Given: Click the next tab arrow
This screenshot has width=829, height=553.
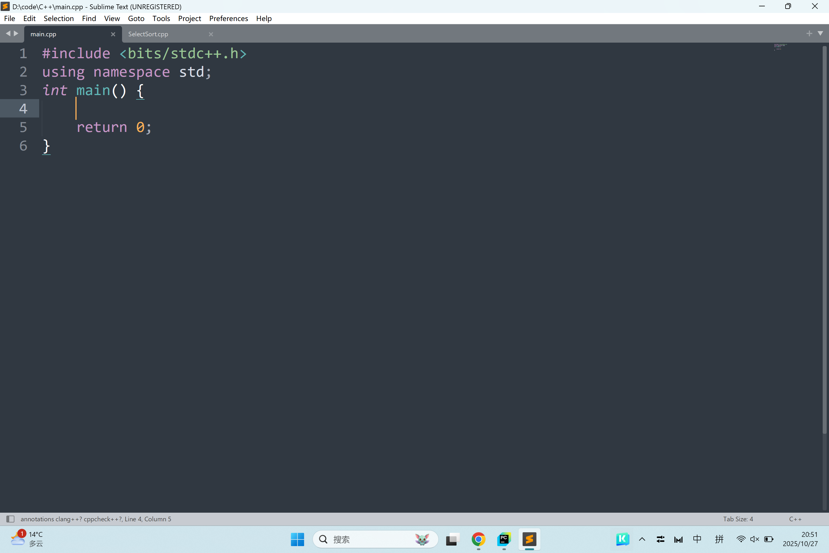Looking at the screenshot, I should [x=16, y=33].
